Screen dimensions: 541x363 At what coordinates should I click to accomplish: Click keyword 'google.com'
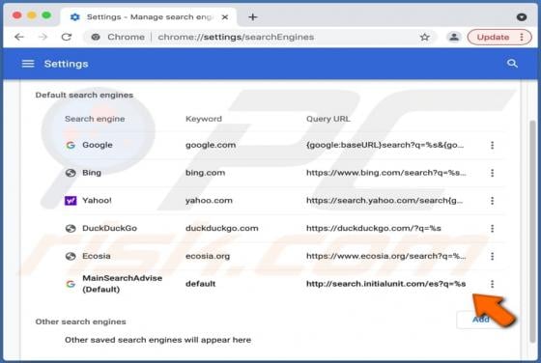tap(211, 145)
